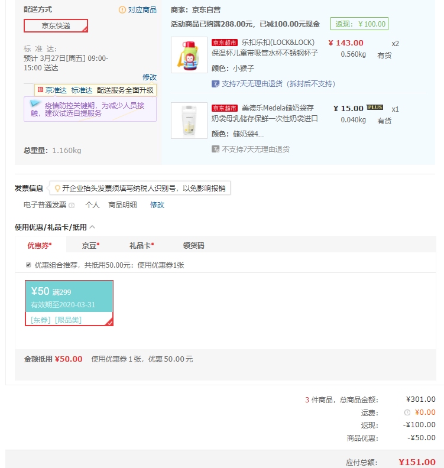The height and width of the screenshot is (468, 444).
Task: Click the info icon beside 运费
Action: (x=407, y=412)
